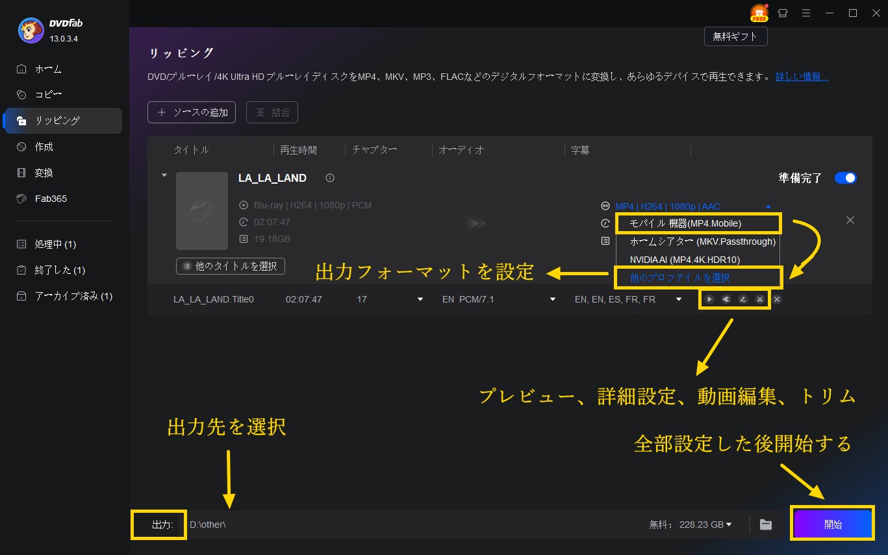Click オーディオ column header
This screenshot has height=555, width=888.
pyautogui.click(x=462, y=150)
